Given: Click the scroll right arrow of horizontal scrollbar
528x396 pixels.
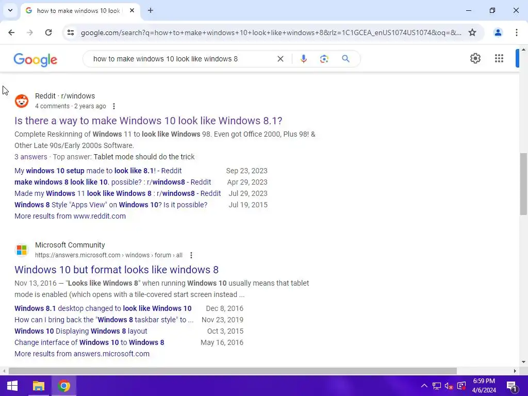Looking at the screenshot, I should pyautogui.click(x=515, y=371).
